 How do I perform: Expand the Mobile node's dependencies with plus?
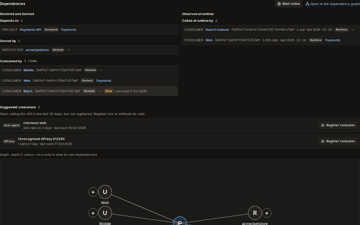(93, 213)
